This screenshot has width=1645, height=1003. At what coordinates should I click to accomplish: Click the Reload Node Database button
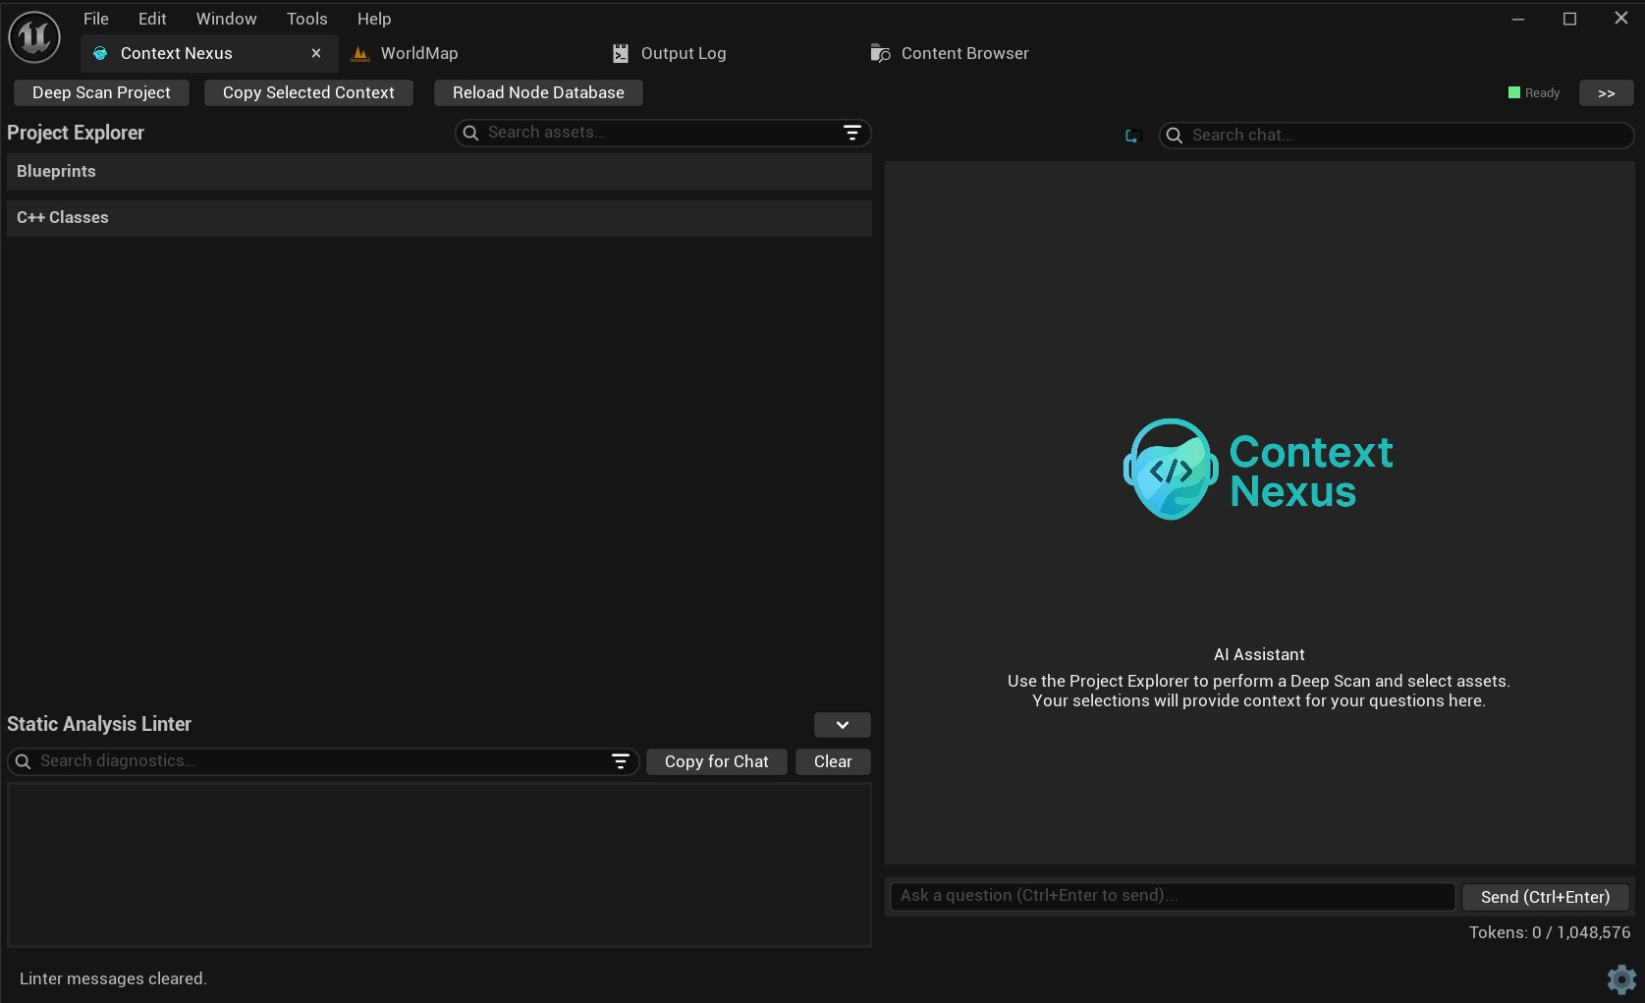(538, 93)
